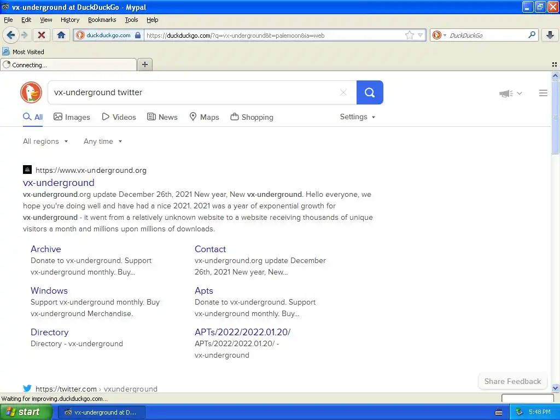560x420 pixels.
Task: Go back with the Back arrow button
Action: (x=10, y=35)
